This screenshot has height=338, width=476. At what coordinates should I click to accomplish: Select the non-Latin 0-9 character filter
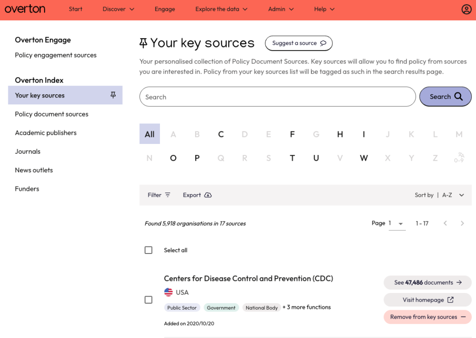click(459, 158)
